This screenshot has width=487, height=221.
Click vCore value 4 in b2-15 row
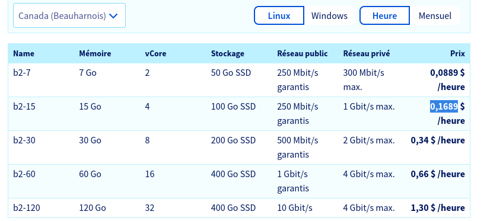click(147, 107)
